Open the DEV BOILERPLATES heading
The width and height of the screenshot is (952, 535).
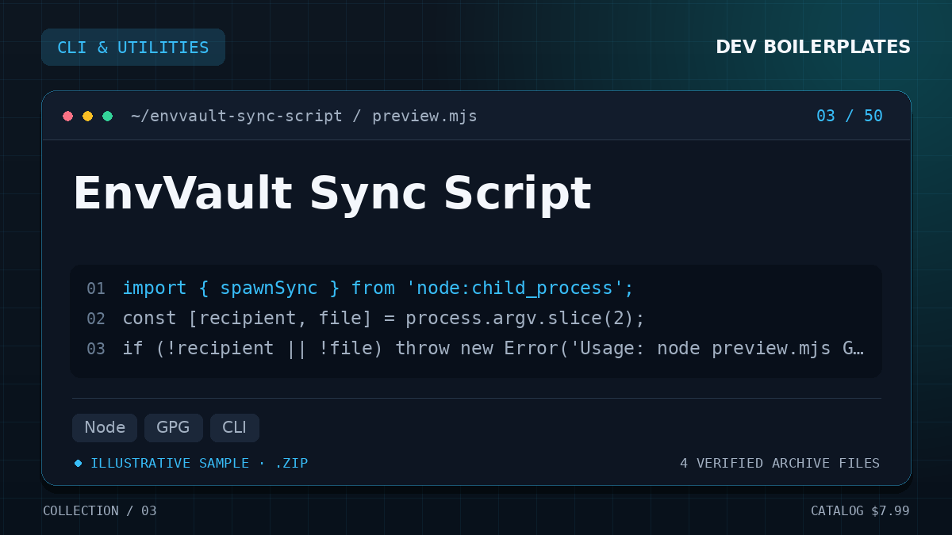[x=813, y=48]
